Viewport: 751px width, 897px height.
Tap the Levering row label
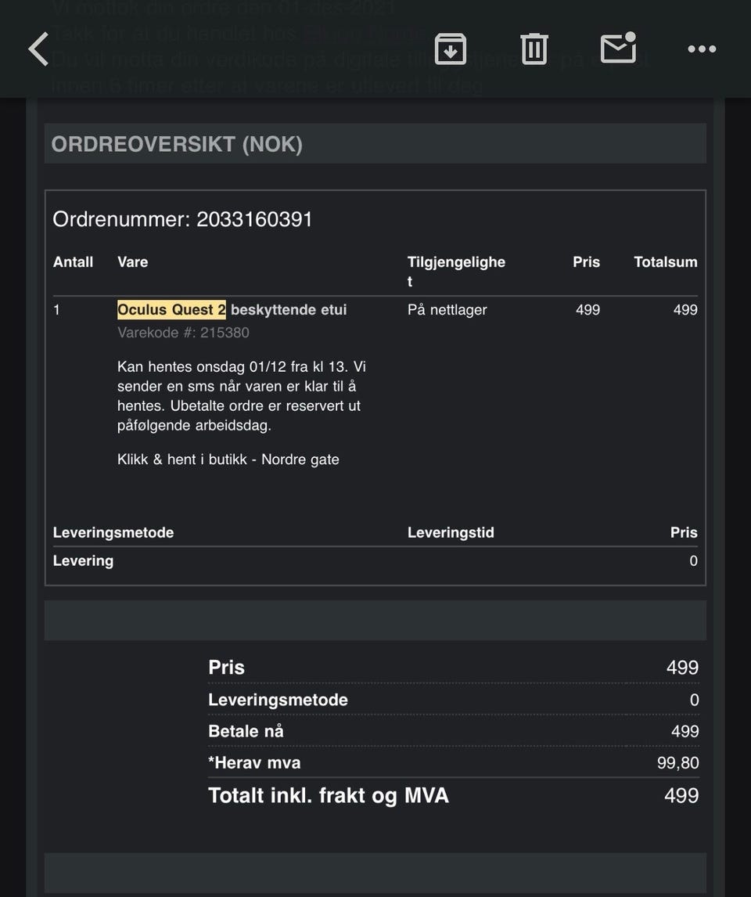click(83, 560)
